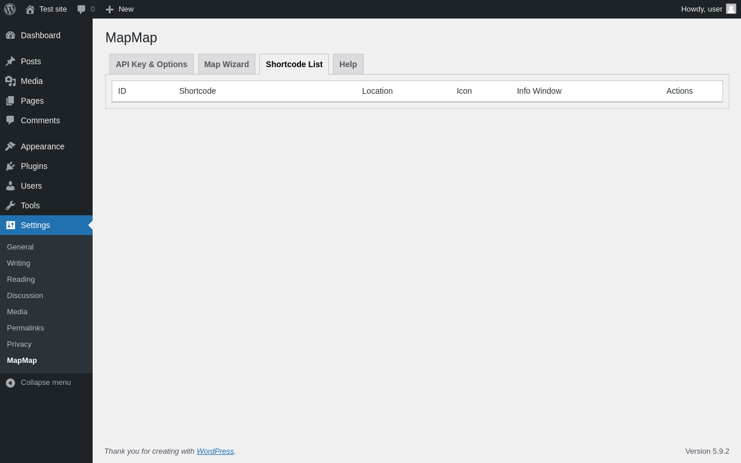Open the Settings menu label

pos(35,225)
